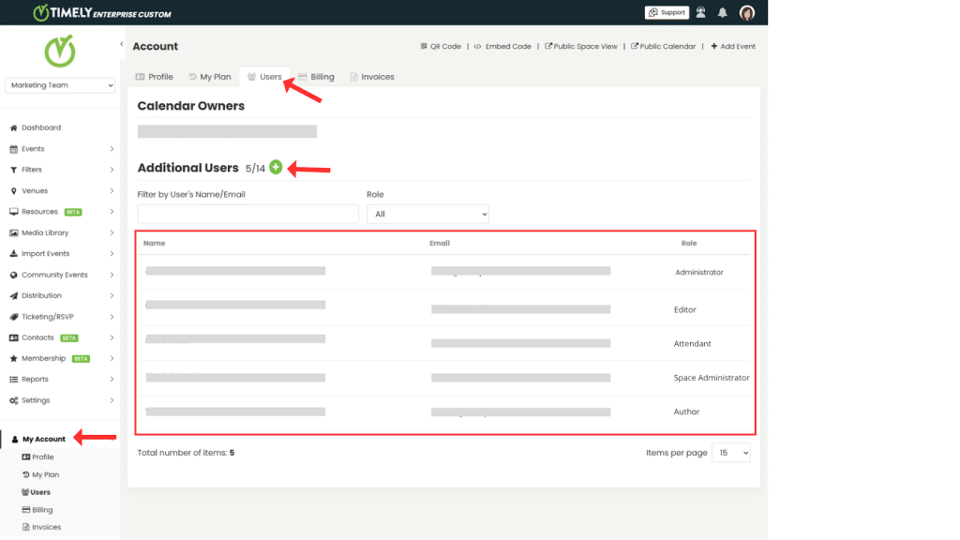Open the Marketing Team calendar selector

click(x=59, y=84)
